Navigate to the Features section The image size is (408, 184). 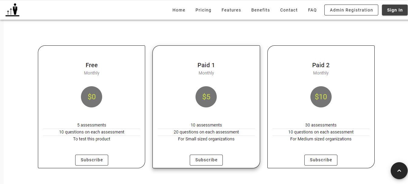231,10
